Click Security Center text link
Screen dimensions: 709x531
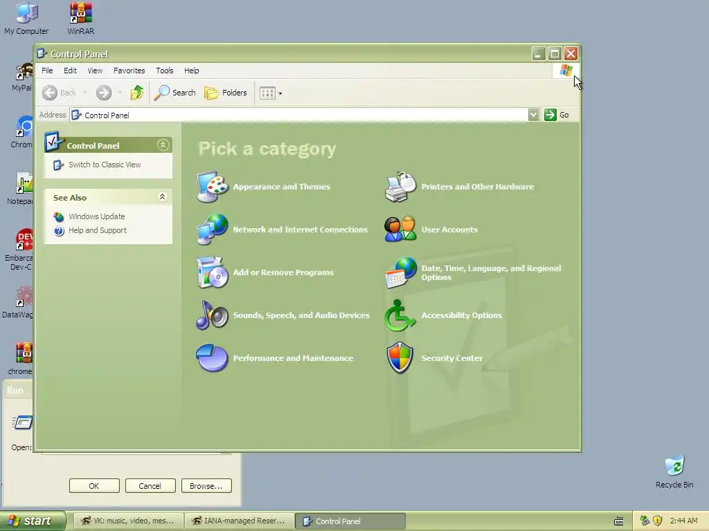pyautogui.click(x=451, y=358)
